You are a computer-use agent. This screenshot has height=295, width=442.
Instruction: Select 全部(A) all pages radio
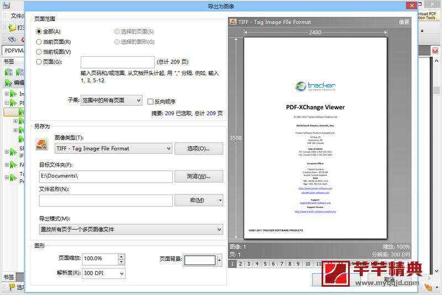[39, 31]
